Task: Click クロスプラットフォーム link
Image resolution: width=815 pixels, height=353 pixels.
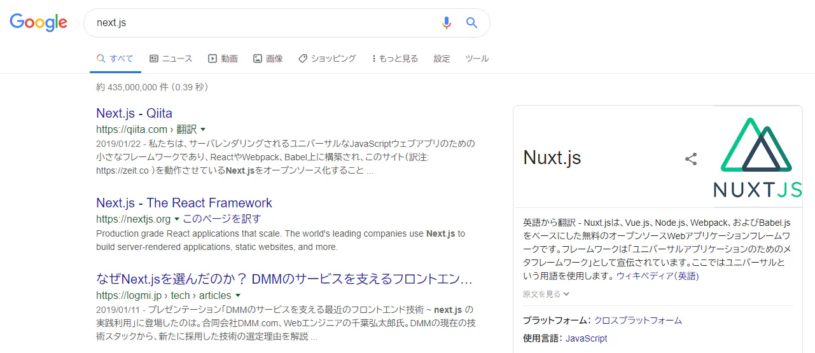Action: pyautogui.click(x=638, y=321)
